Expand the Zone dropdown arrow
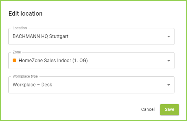This screenshot has width=187, height=121. (x=169, y=61)
